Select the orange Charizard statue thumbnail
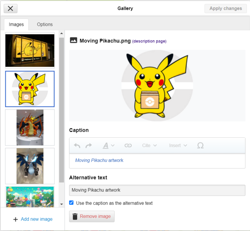Screen dimensions: 250x231 pos(30,127)
